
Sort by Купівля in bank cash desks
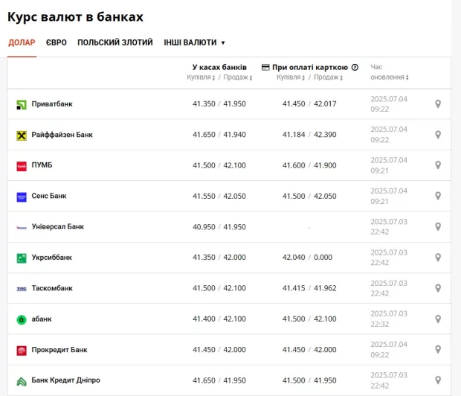(x=203, y=77)
